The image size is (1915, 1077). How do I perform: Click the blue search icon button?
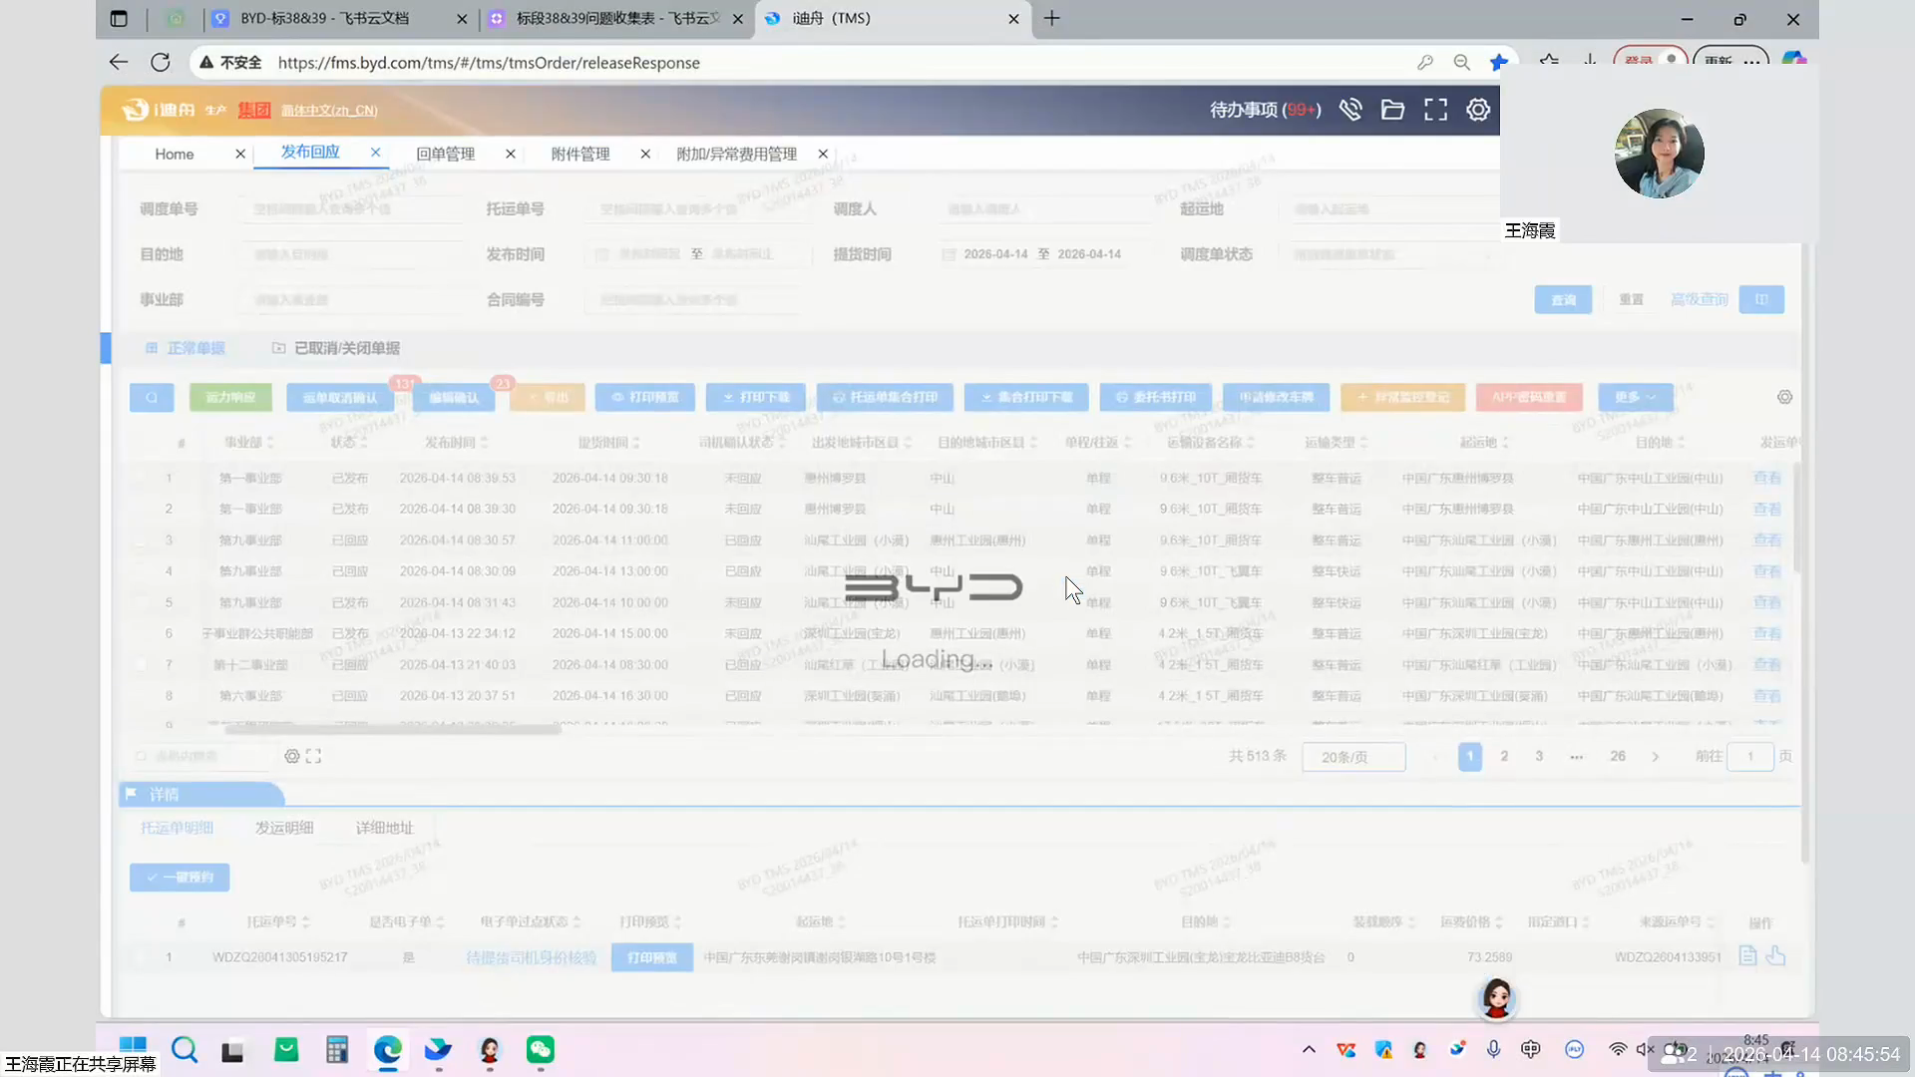click(x=152, y=397)
